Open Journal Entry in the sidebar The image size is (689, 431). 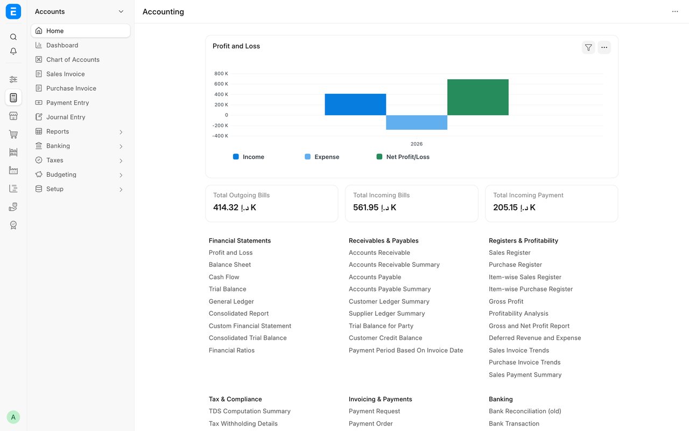(x=81, y=117)
